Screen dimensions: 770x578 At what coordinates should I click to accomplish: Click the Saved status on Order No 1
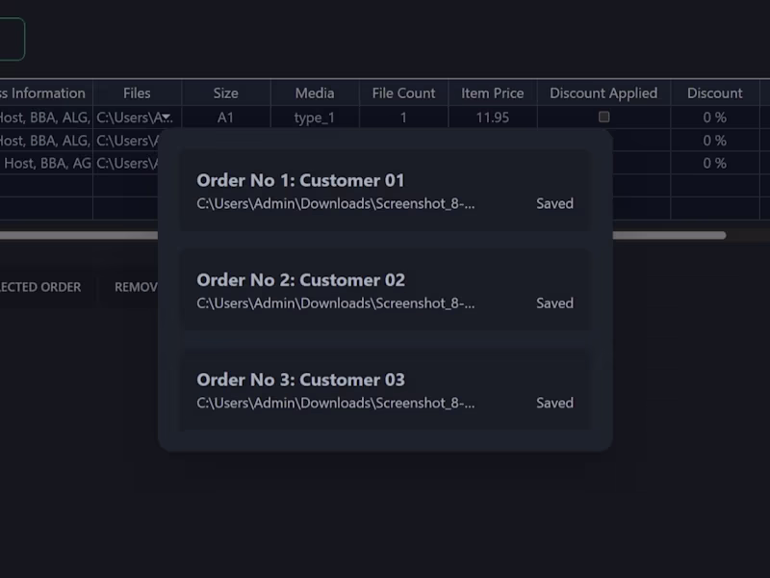554,203
